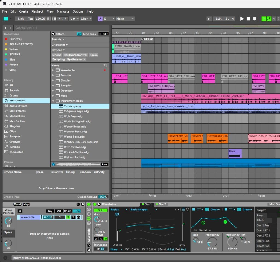Image resolution: width=280 pixels, height=262 pixels.
Task: Expand the Wavetable folder in browser
Action: coord(53,70)
